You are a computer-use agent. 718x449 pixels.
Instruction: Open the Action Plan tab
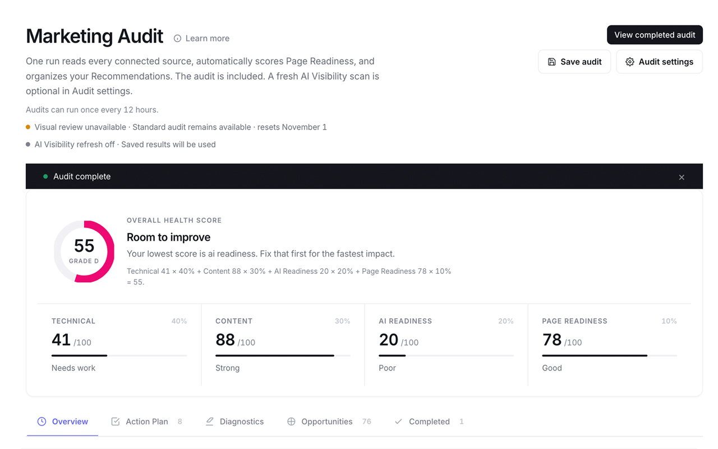tap(146, 422)
